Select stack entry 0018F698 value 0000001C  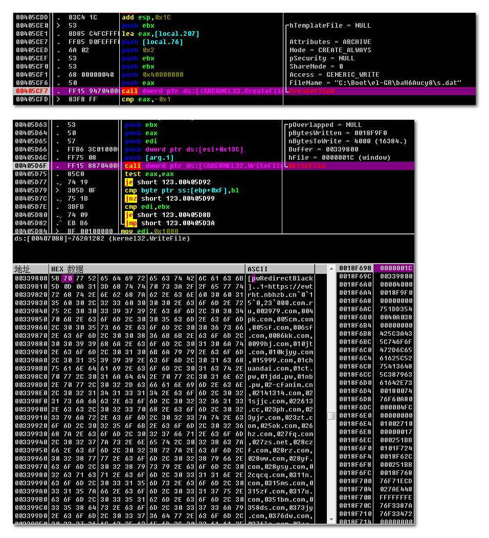[x=375, y=268]
